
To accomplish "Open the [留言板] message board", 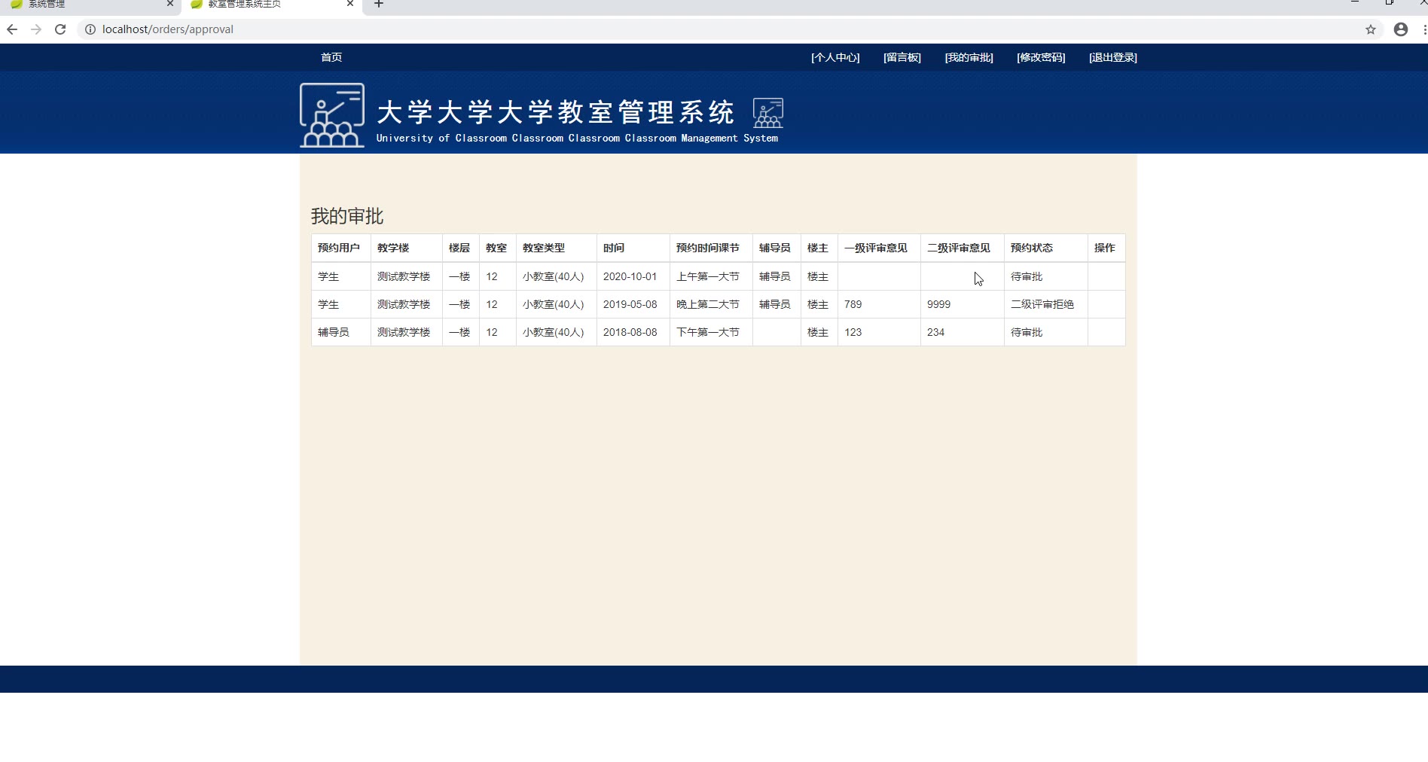I will (x=902, y=57).
